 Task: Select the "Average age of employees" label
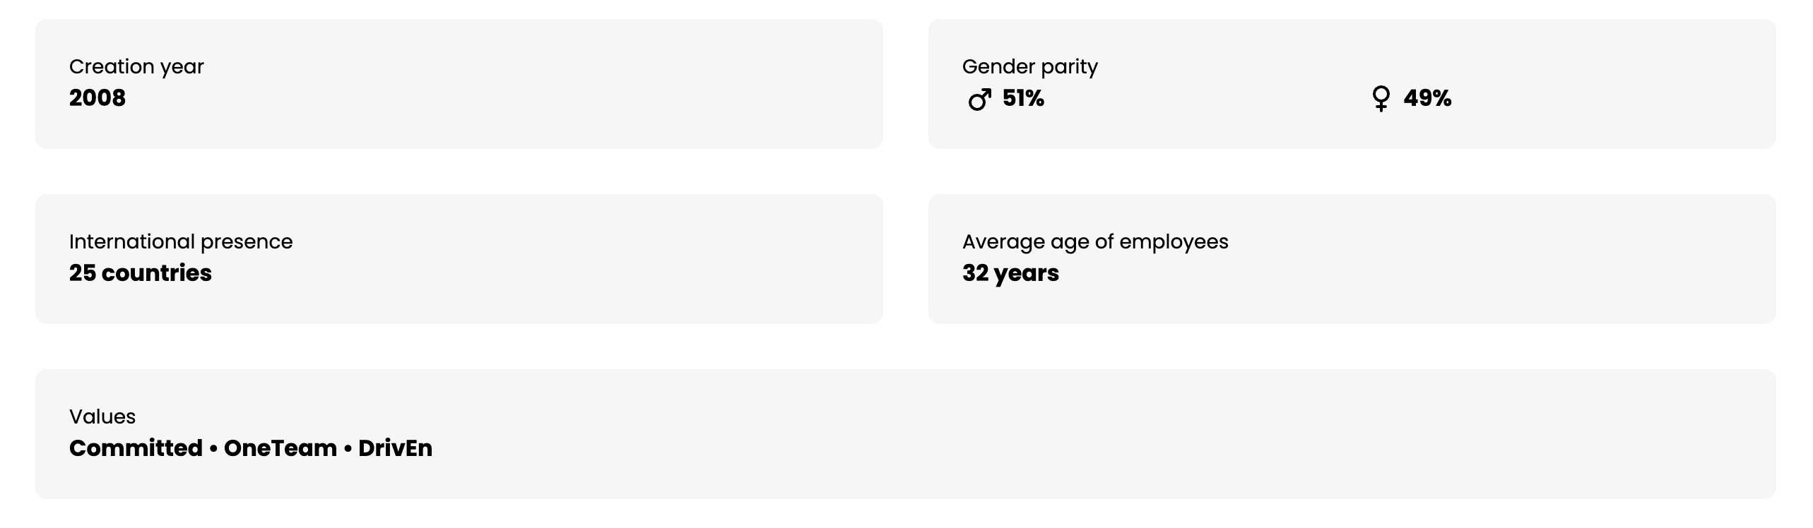(1095, 241)
